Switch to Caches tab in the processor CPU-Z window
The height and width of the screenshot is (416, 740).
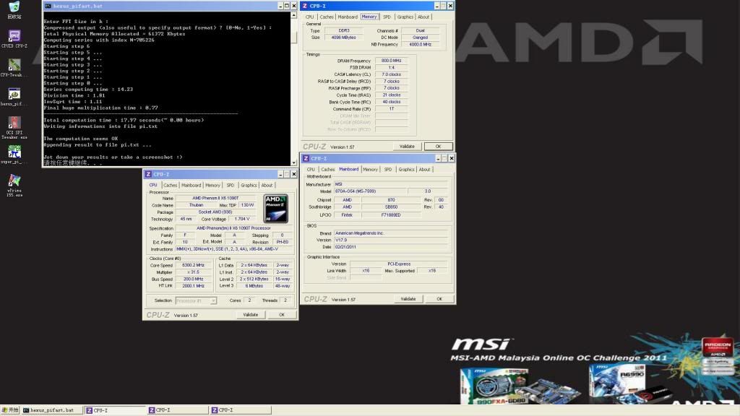tap(171, 185)
